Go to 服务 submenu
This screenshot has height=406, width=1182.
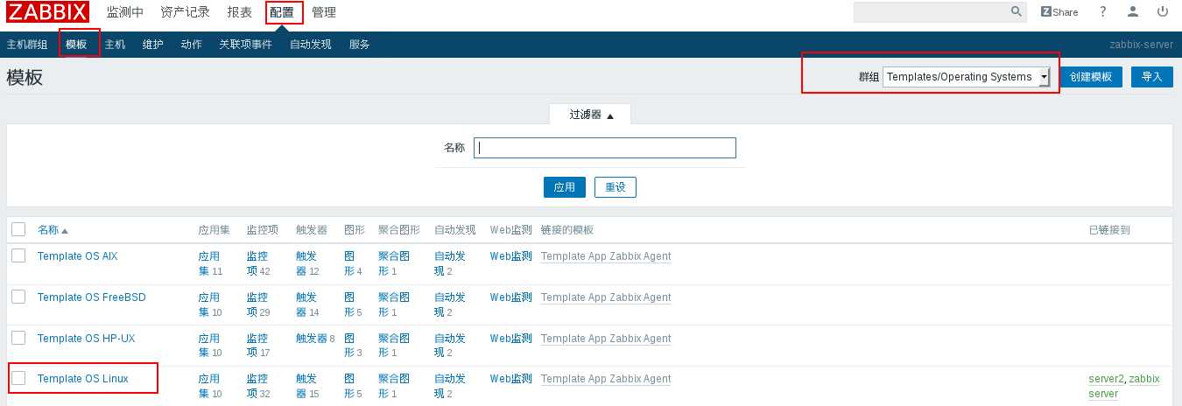tap(359, 45)
